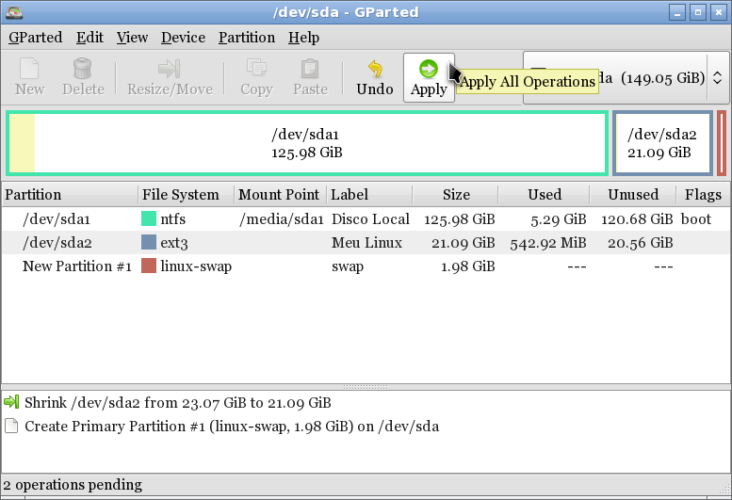Select the /dev/sda2 partition row
Screen dimensions: 732x500
coord(283,243)
